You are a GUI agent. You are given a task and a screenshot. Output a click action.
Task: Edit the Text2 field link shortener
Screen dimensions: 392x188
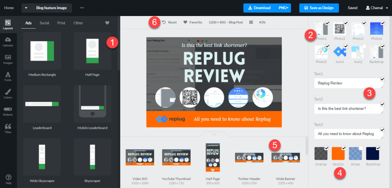349,109
